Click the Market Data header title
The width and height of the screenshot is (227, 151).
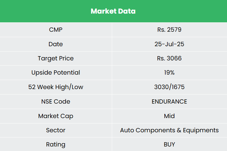(113, 11)
